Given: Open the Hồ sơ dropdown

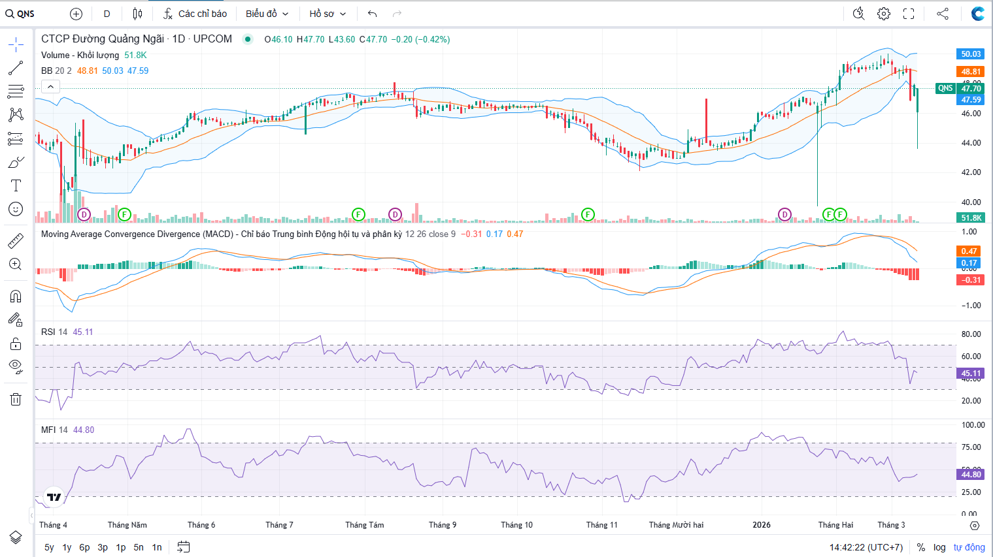Looking at the screenshot, I should (x=328, y=14).
